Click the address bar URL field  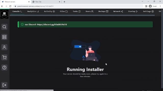pyautogui.click(x=78, y=6)
